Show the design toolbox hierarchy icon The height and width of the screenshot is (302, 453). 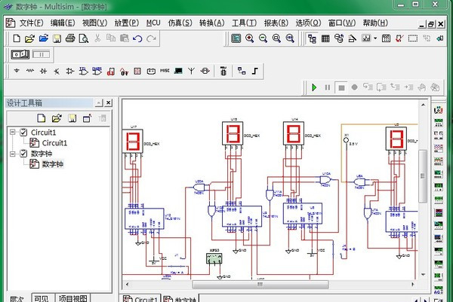(x=312, y=38)
